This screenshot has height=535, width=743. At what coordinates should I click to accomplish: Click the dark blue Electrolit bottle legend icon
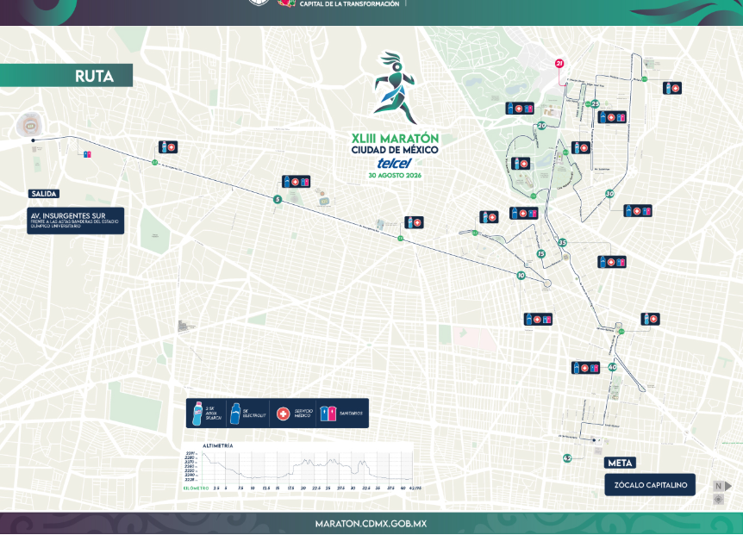click(235, 413)
